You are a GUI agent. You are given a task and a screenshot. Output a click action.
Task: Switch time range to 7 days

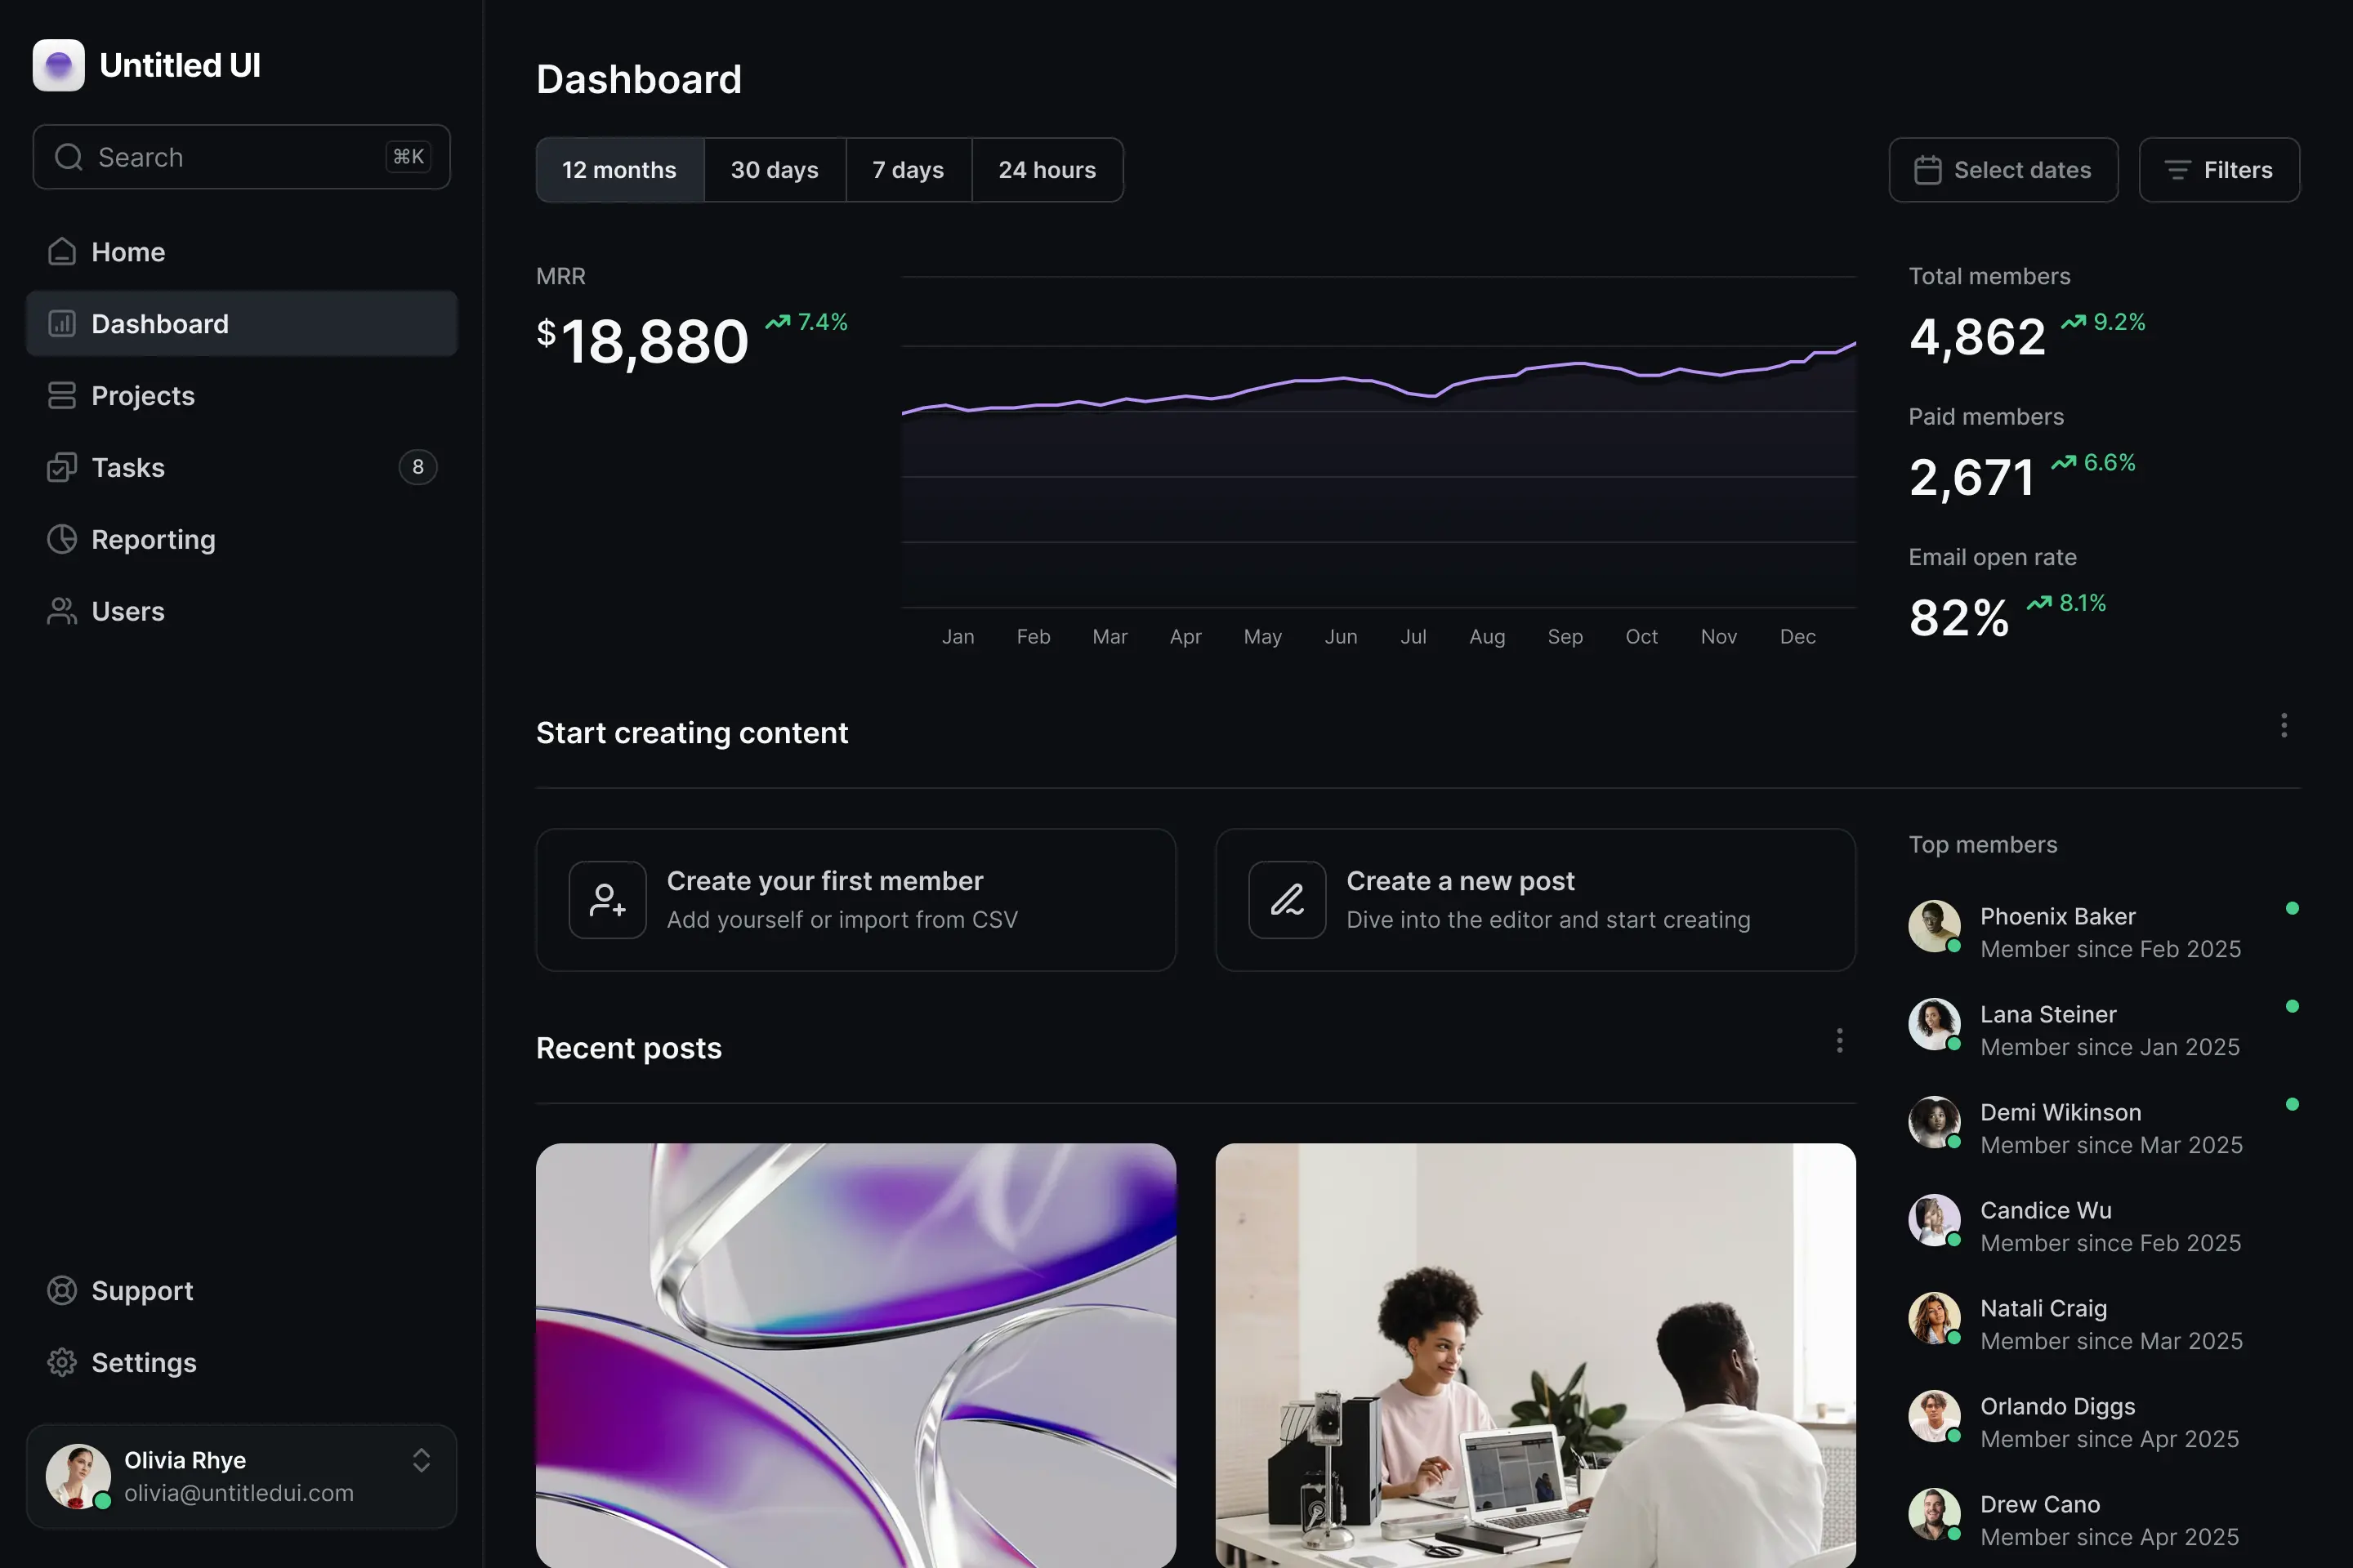(x=909, y=170)
